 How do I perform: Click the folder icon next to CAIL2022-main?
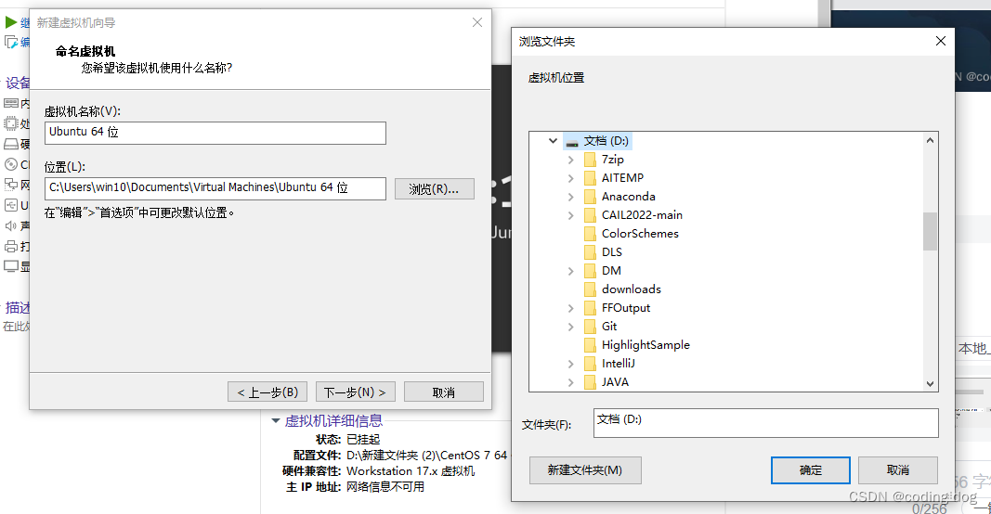590,214
